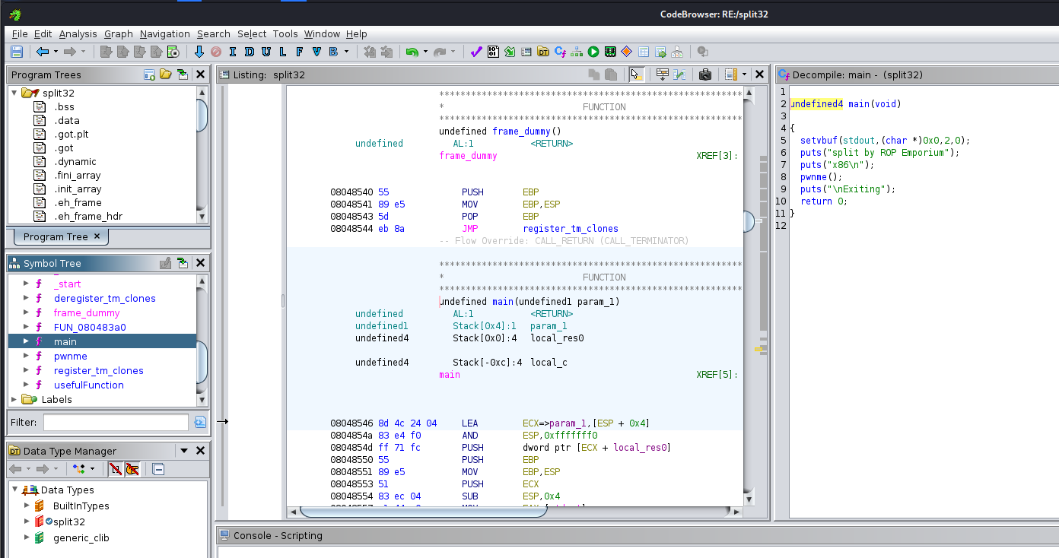The width and height of the screenshot is (1059, 558).
Task: Click the Next Data 'D' navigation icon
Action: click(x=249, y=52)
